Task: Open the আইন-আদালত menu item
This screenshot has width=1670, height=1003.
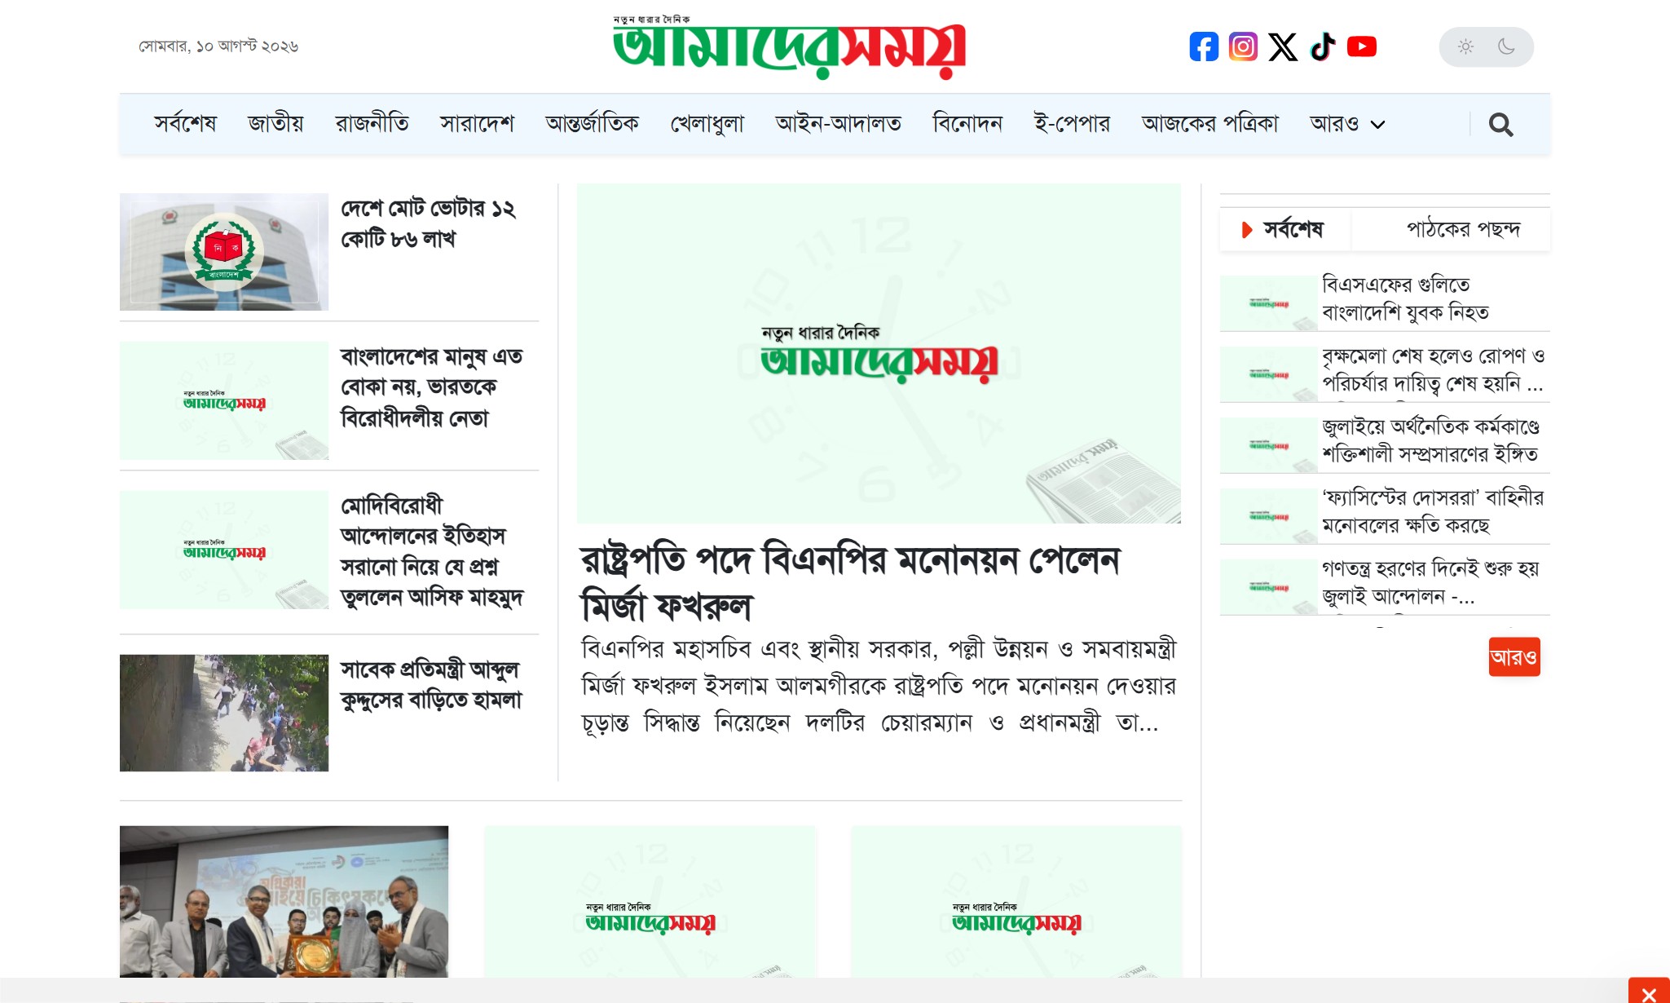Action: (x=838, y=124)
